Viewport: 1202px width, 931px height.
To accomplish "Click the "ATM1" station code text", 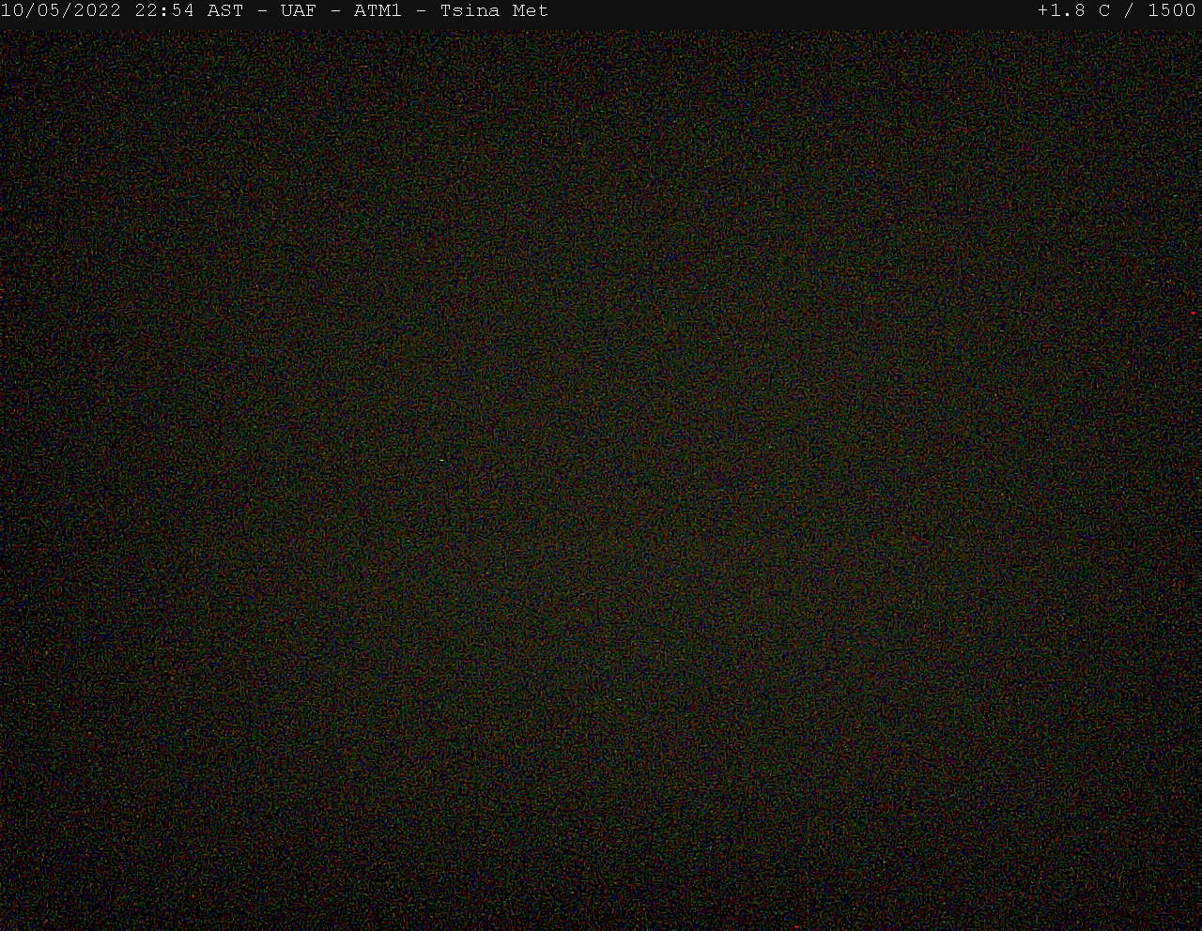I will [378, 11].
